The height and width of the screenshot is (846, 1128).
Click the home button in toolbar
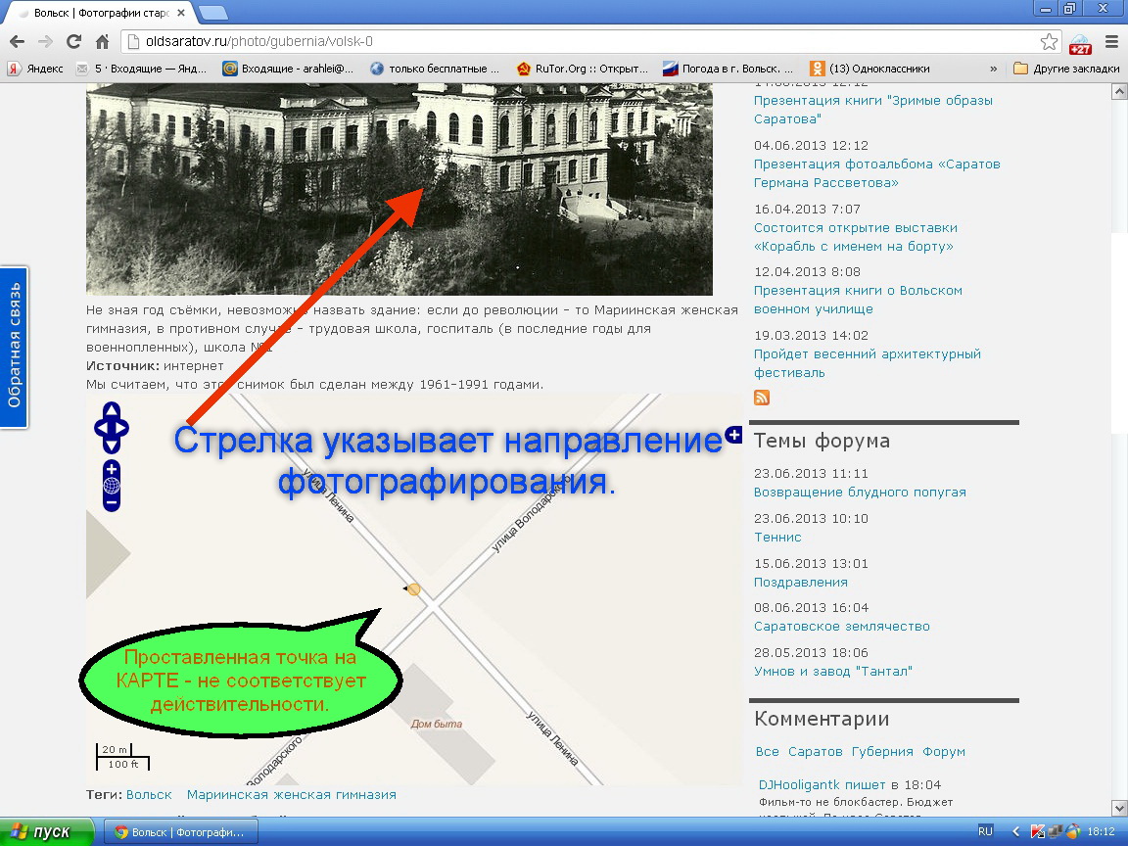[x=102, y=42]
